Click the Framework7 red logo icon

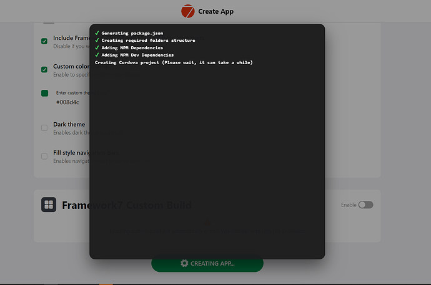pyautogui.click(x=188, y=11)
